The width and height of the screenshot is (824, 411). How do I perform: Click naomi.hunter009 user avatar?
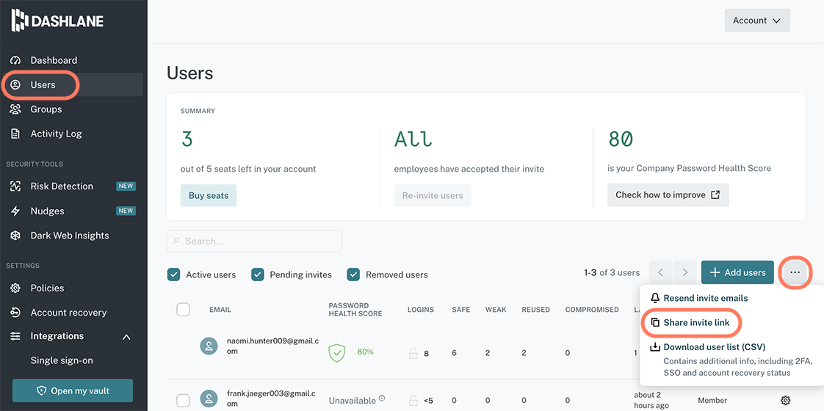(209, 346)
